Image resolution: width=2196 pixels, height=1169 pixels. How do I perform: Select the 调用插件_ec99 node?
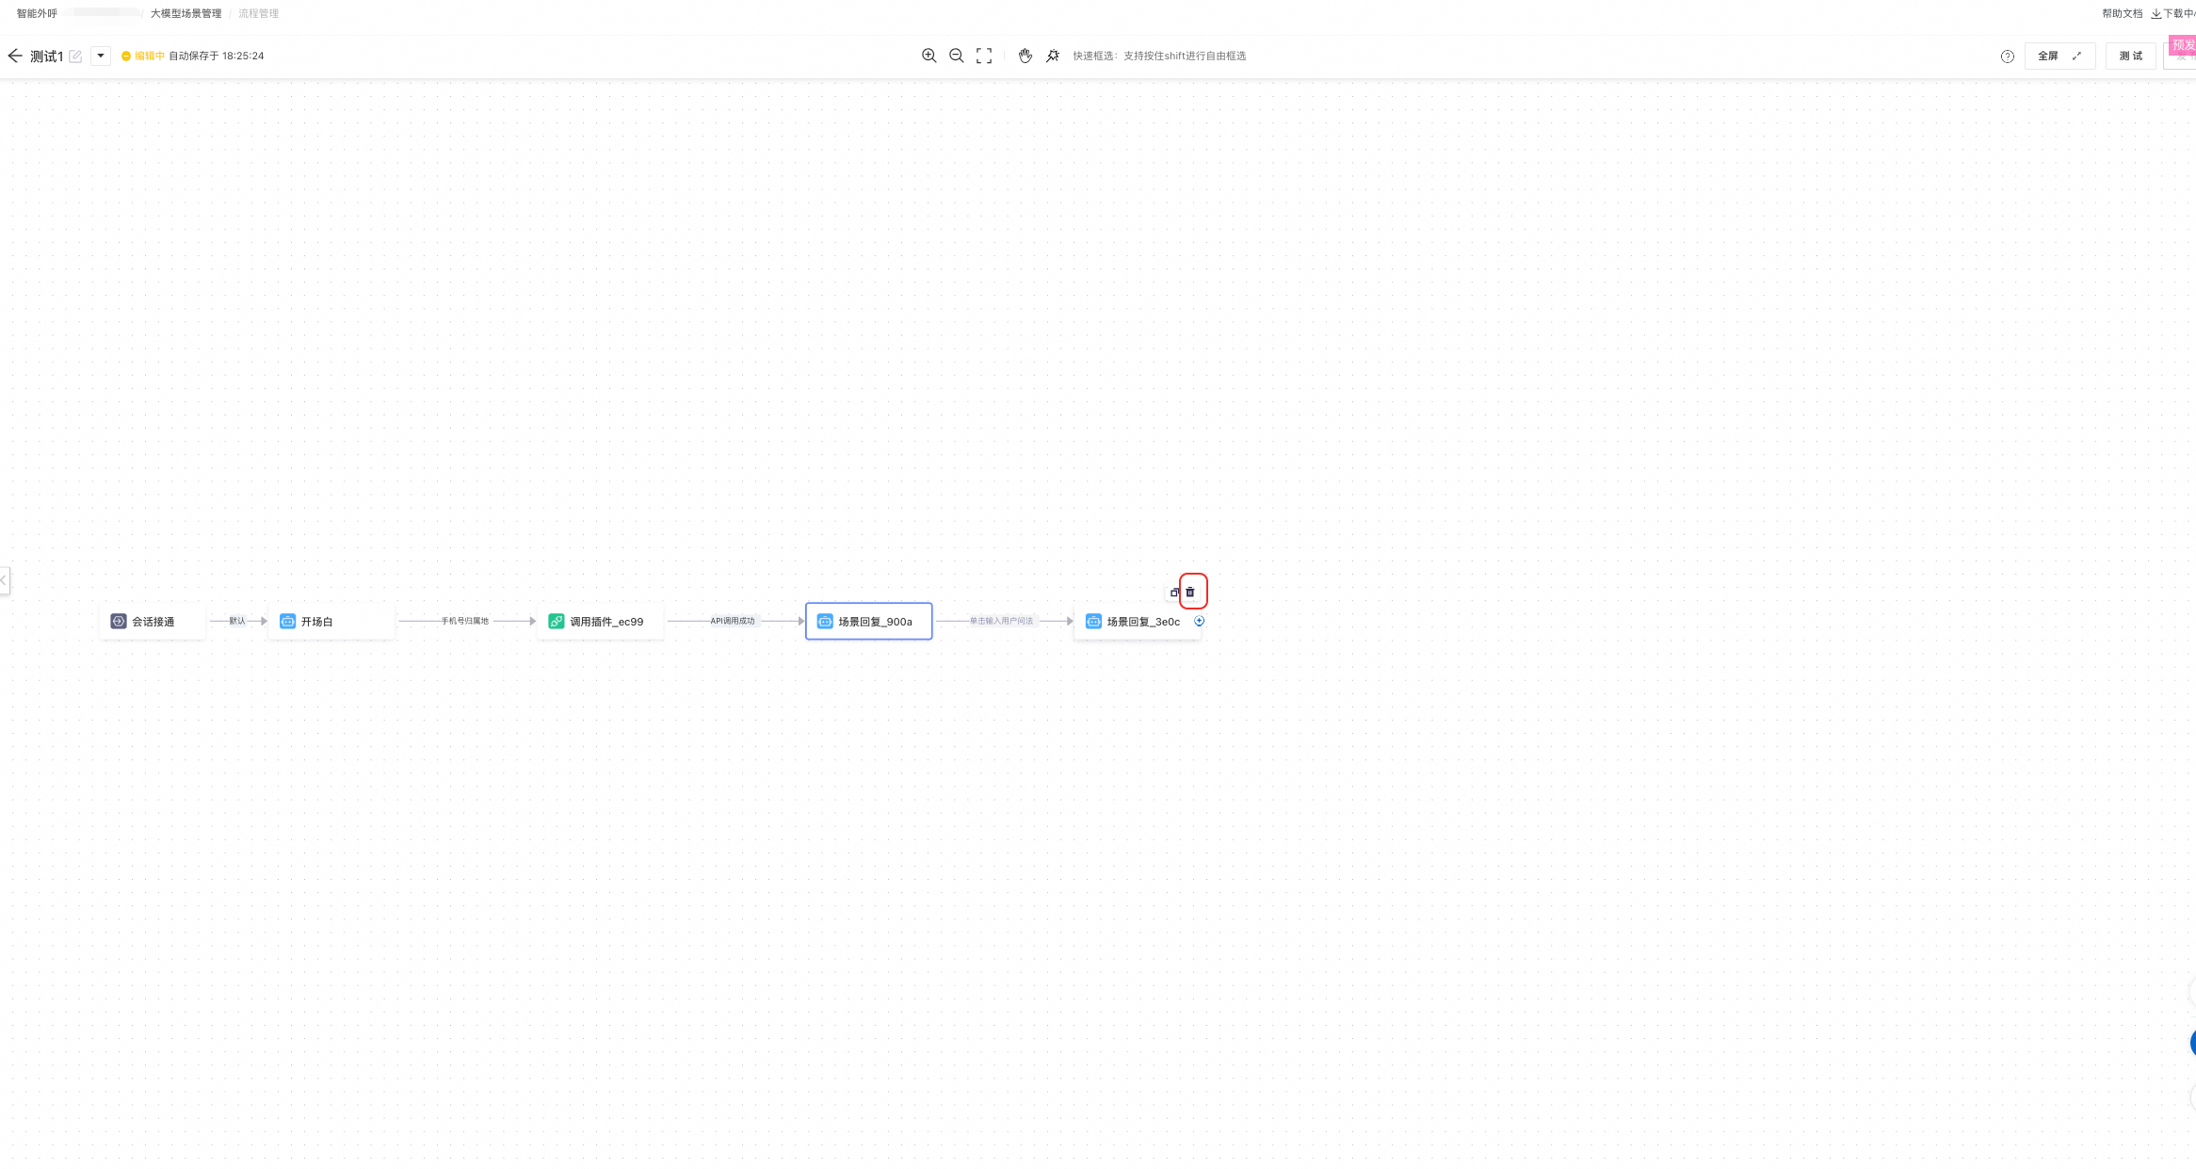point(600,622)
